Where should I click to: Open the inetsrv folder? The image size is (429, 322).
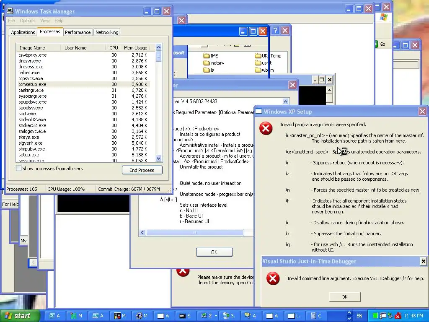[214, 63]
